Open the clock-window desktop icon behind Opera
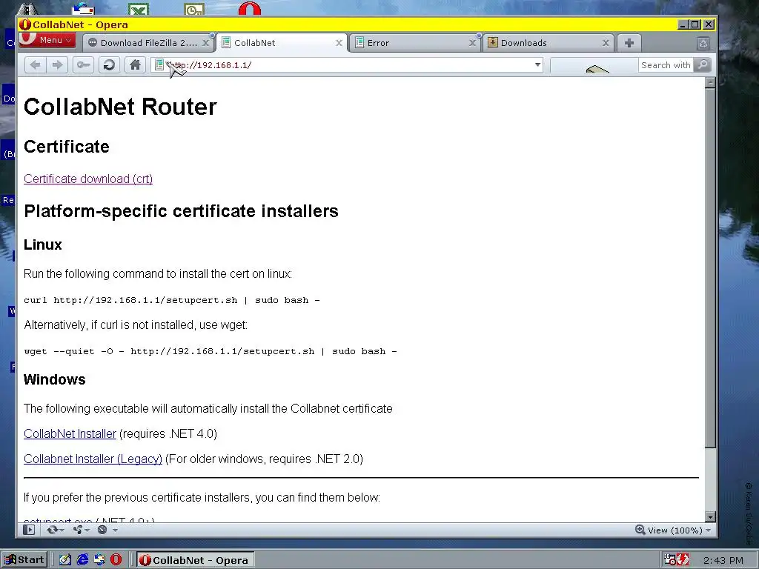The width and height of the screenshot is (759, 569). point(194,9)
